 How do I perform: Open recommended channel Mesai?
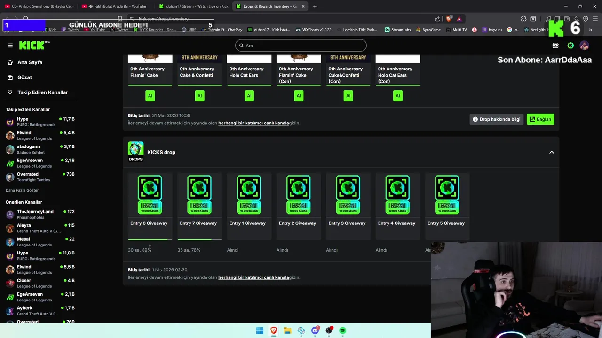(x=40, y=242)
